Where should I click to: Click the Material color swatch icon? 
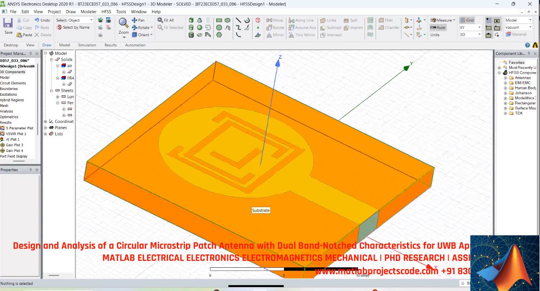(x=508, y=34)
